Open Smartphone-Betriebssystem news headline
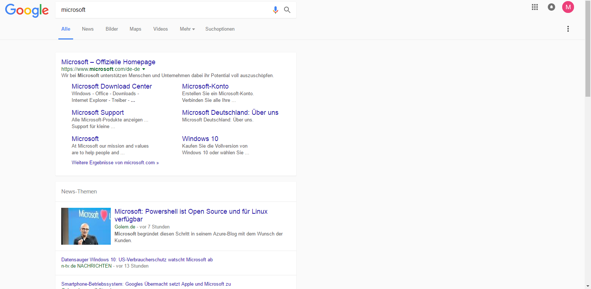Viewport: 591px width, 289px height. click(146, 284)
